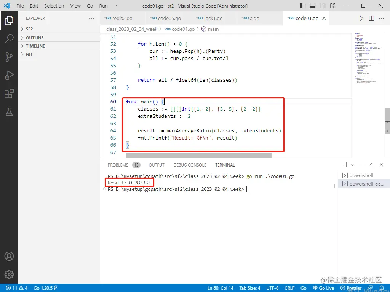Show more menu bar items

(118, 6)
